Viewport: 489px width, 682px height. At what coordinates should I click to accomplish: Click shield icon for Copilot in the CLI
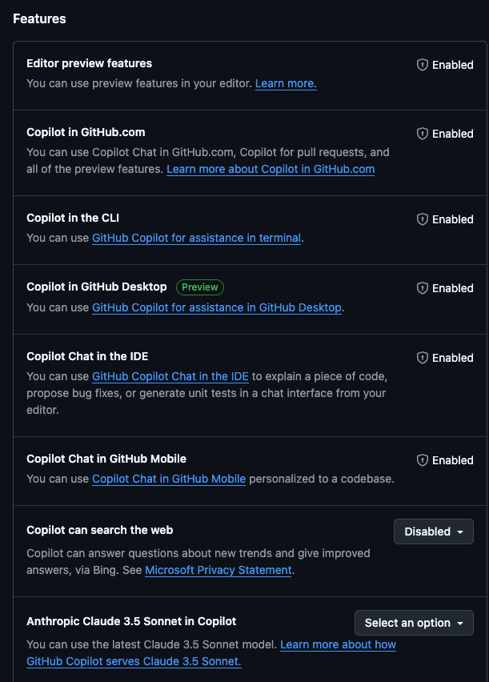pyautogui.click(x=423, y=219)
